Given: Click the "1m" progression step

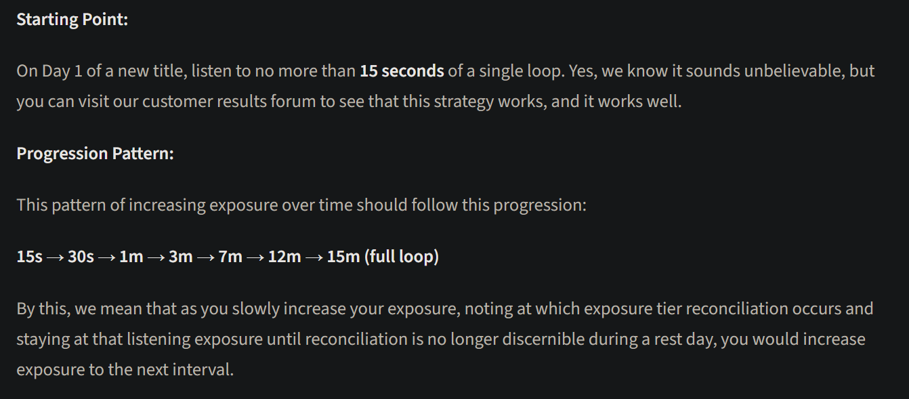Looking at the screenshot, I should click(x=131, y=257).
